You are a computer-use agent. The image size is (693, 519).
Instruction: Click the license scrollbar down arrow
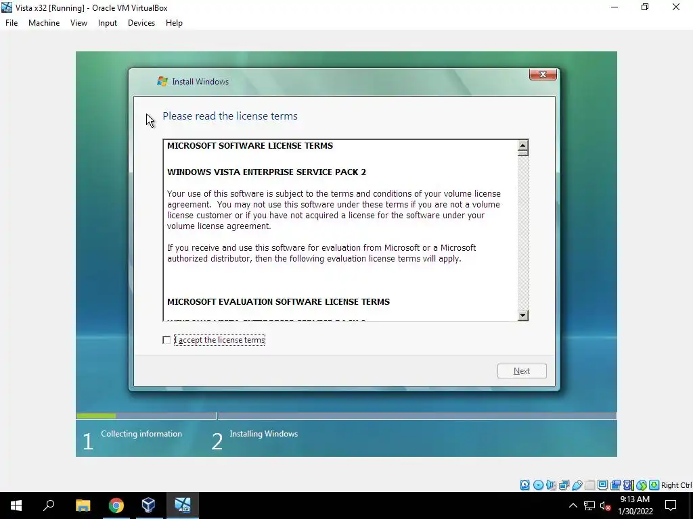pyautogui.click(x=523, y=315)
